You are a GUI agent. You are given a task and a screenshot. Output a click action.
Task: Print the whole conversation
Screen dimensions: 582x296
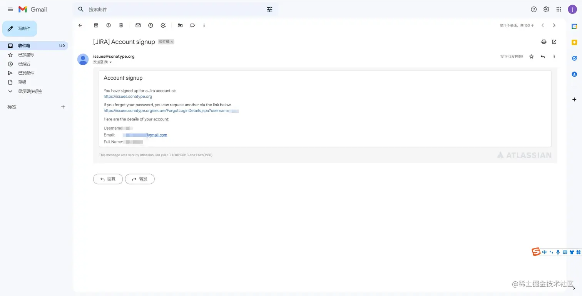(544, 42)
